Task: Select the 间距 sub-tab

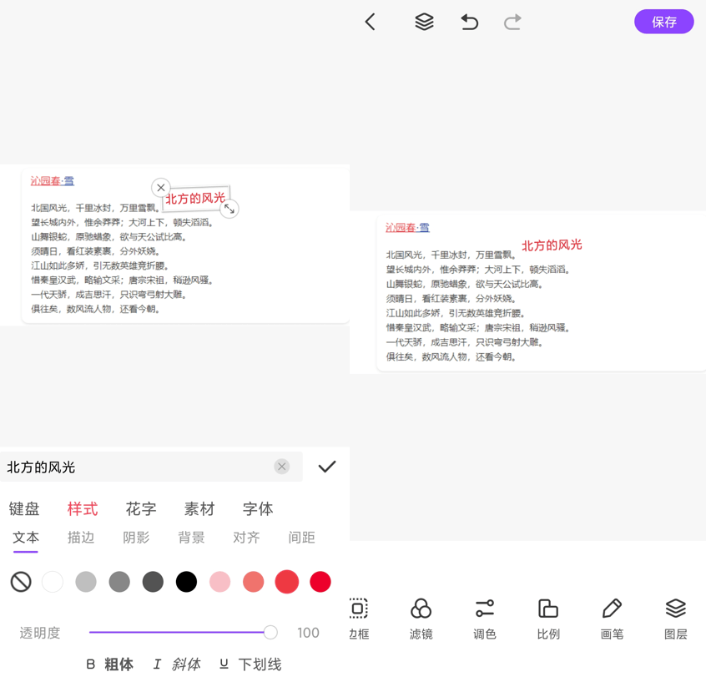Action: pos(301,538)
